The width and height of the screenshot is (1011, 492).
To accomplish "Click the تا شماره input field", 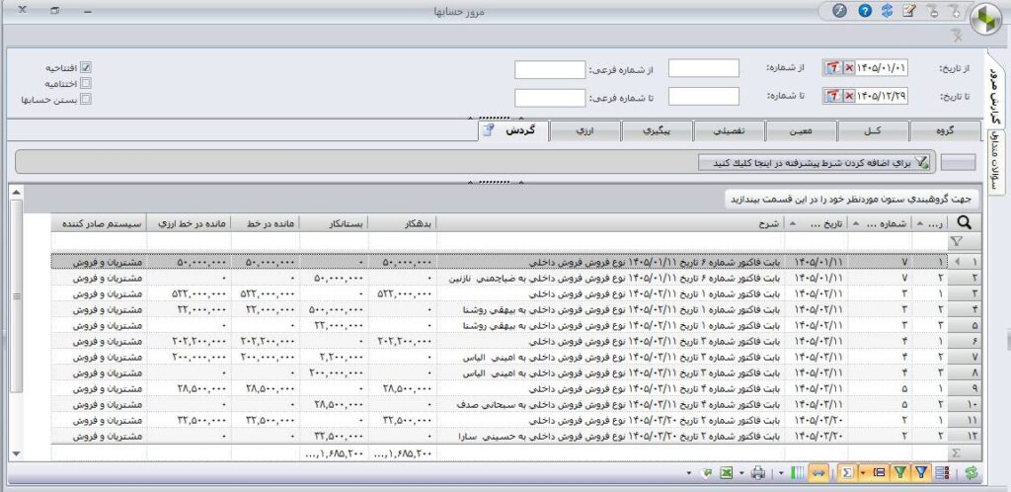I will (703, 96).
